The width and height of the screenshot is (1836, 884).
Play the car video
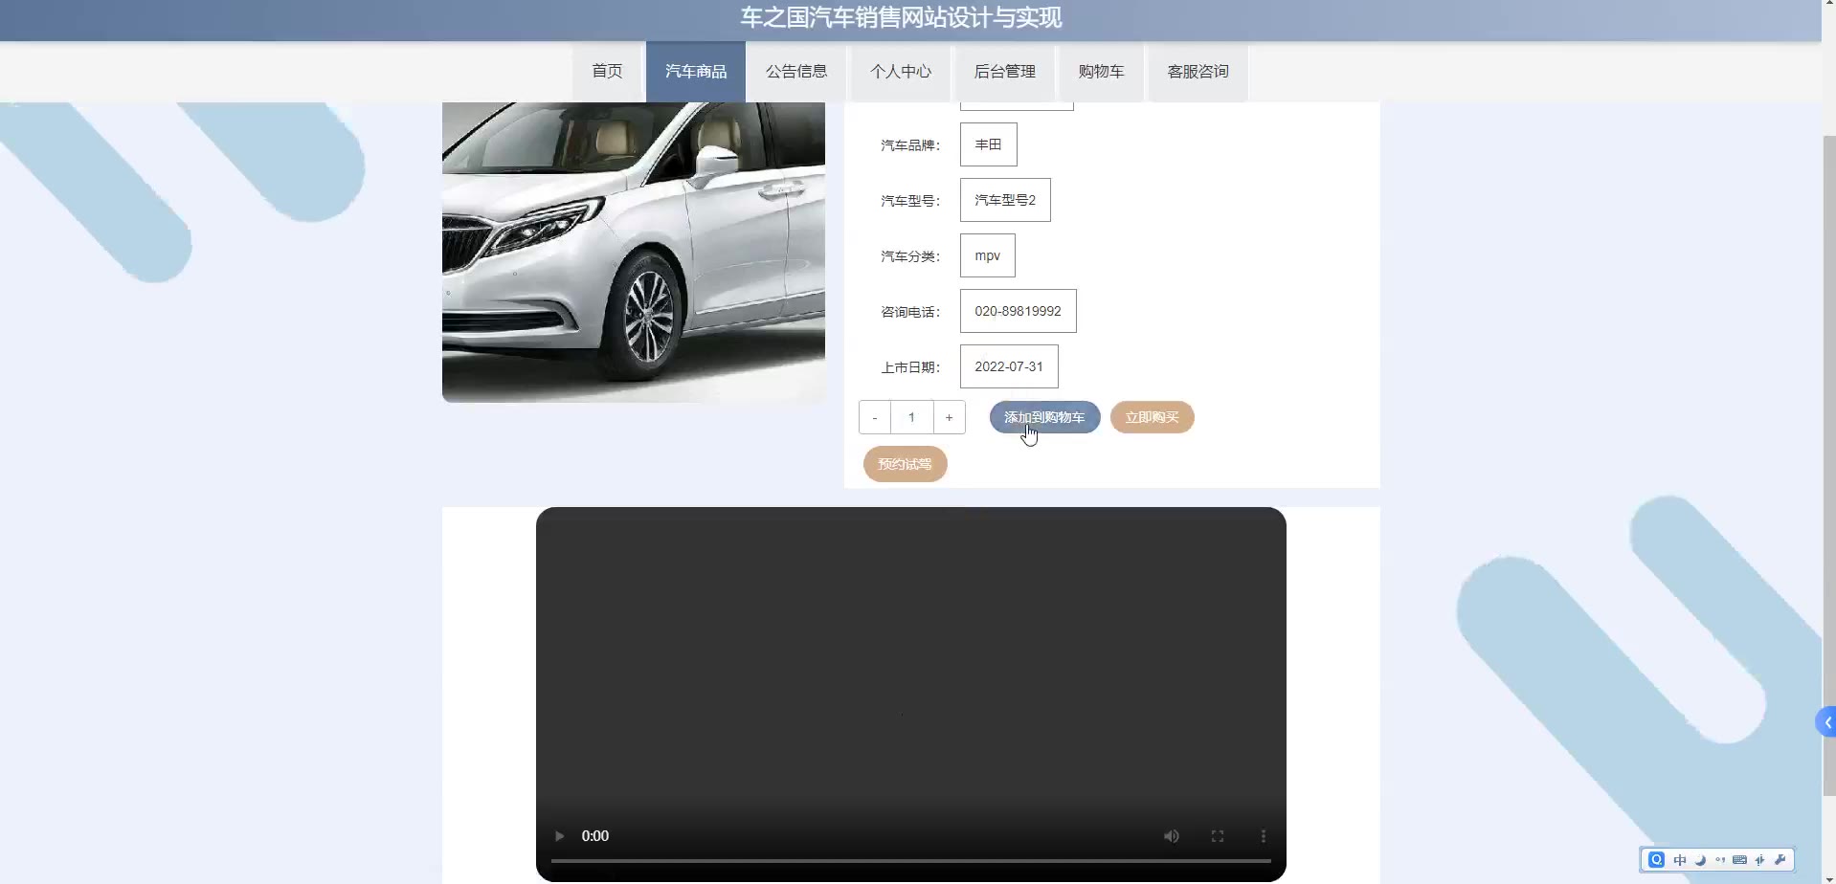coord(559,836)
